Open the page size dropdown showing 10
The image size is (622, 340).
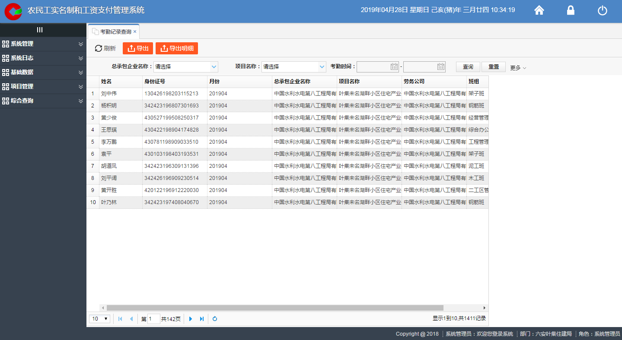click(x=99, y=319)
